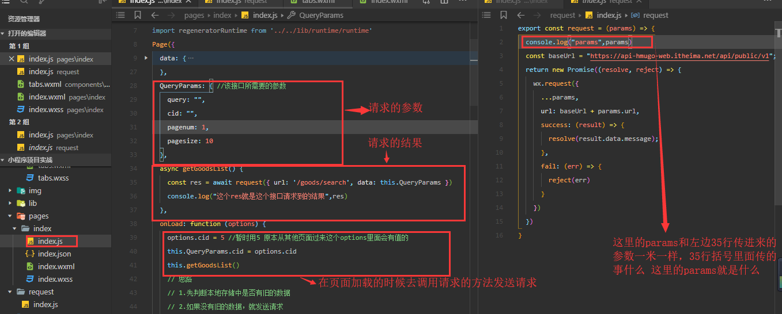Viewport: 782px width, 314px height.
Task: Click the back arrow in left editor toolbar
Action: 155,16
